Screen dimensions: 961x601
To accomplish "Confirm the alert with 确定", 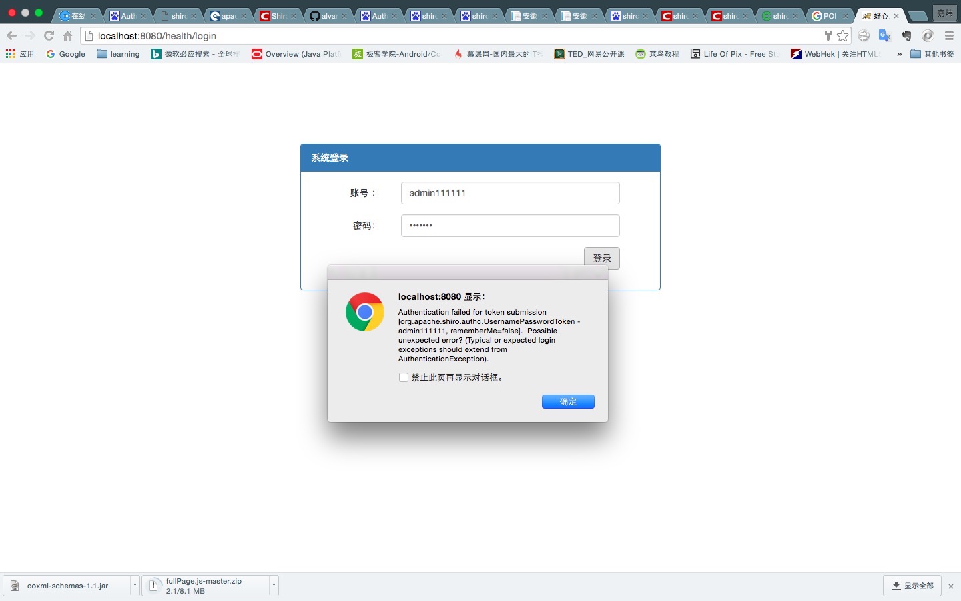I will click(568, 401).
